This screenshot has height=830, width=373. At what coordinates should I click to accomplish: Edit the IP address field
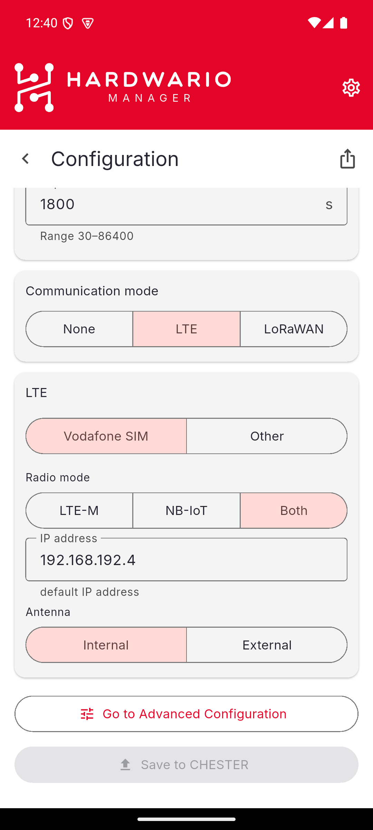coord(186,560)
